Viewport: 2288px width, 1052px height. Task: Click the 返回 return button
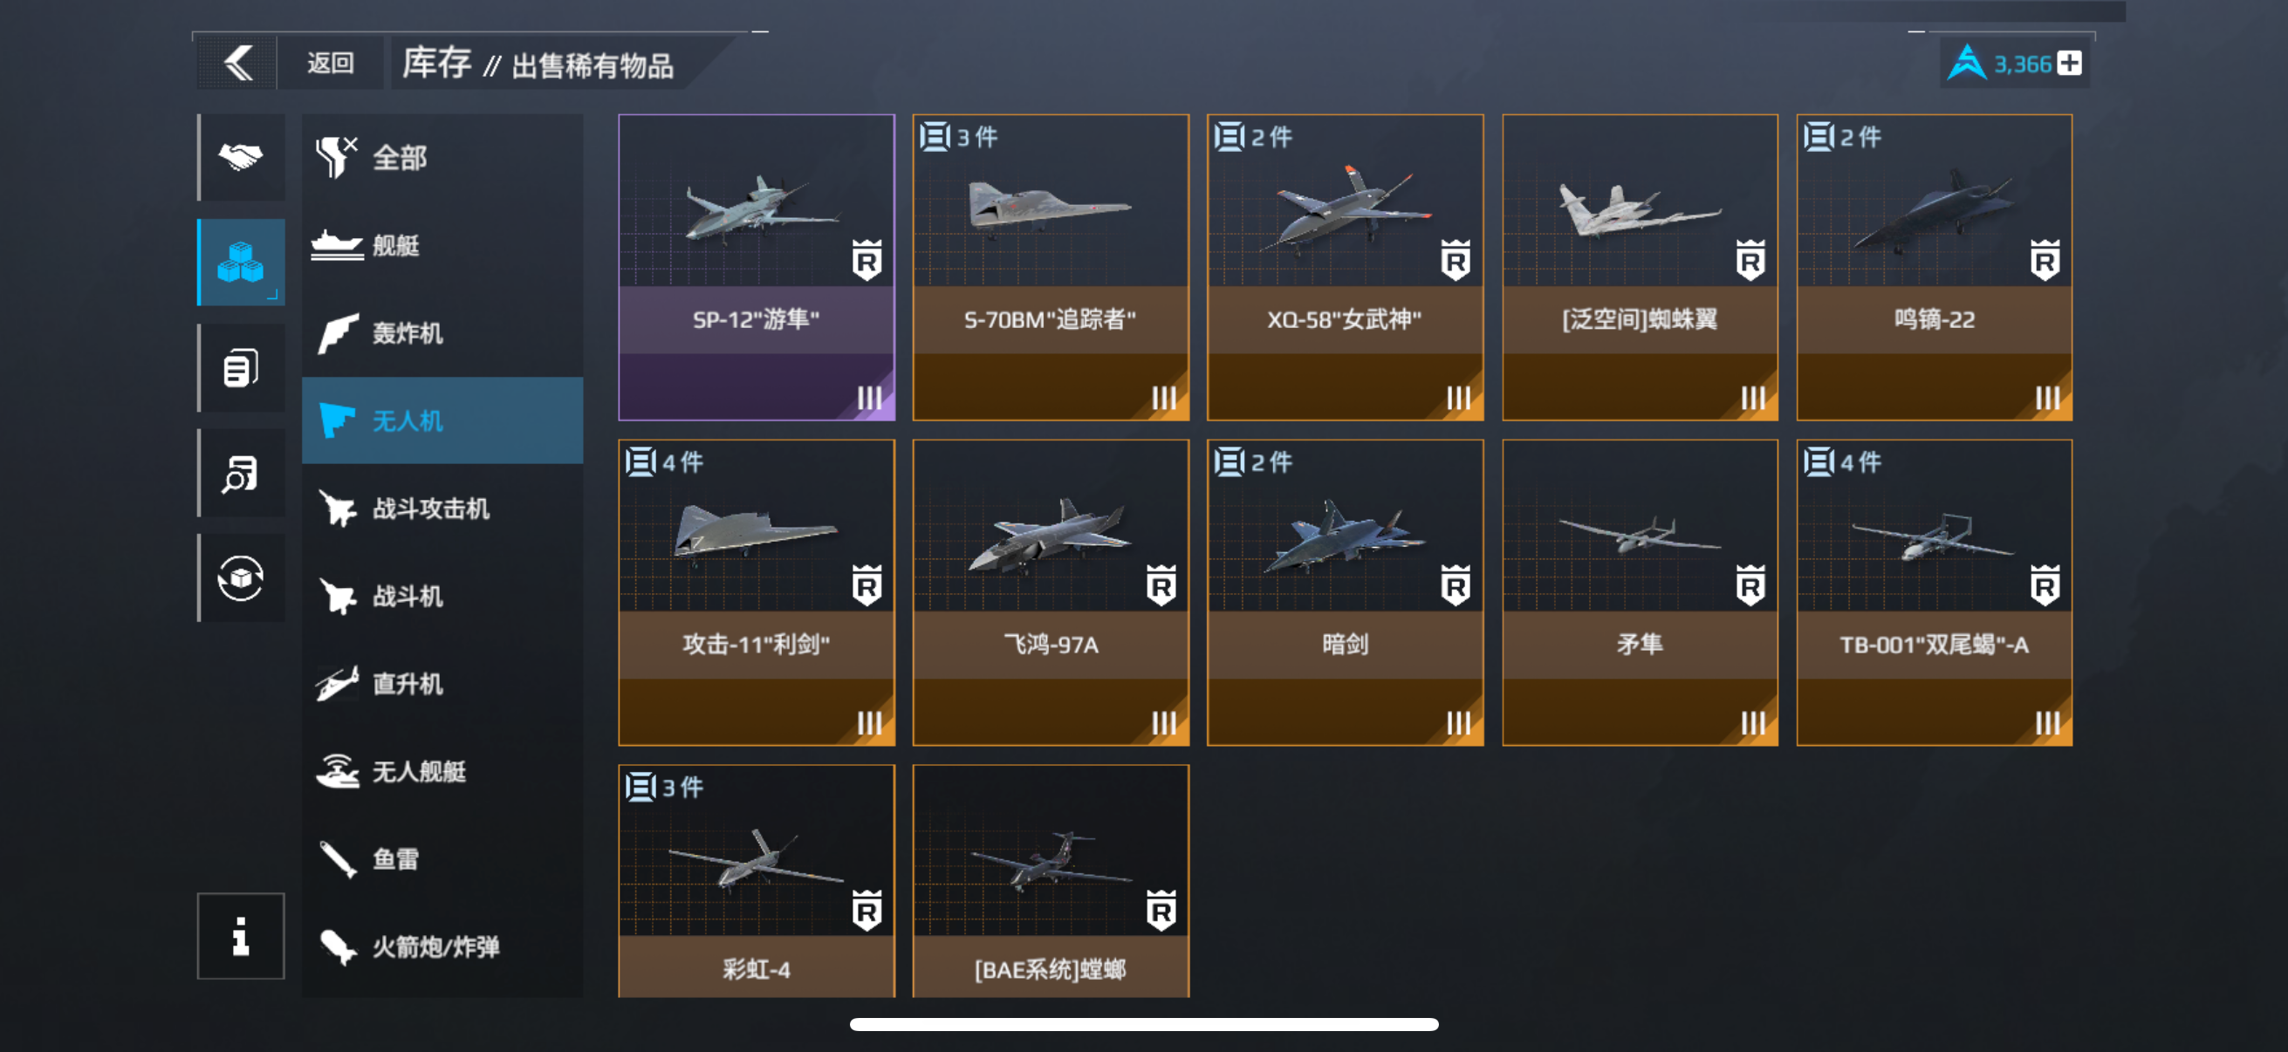pyautogui.click(x=331, y=63)
